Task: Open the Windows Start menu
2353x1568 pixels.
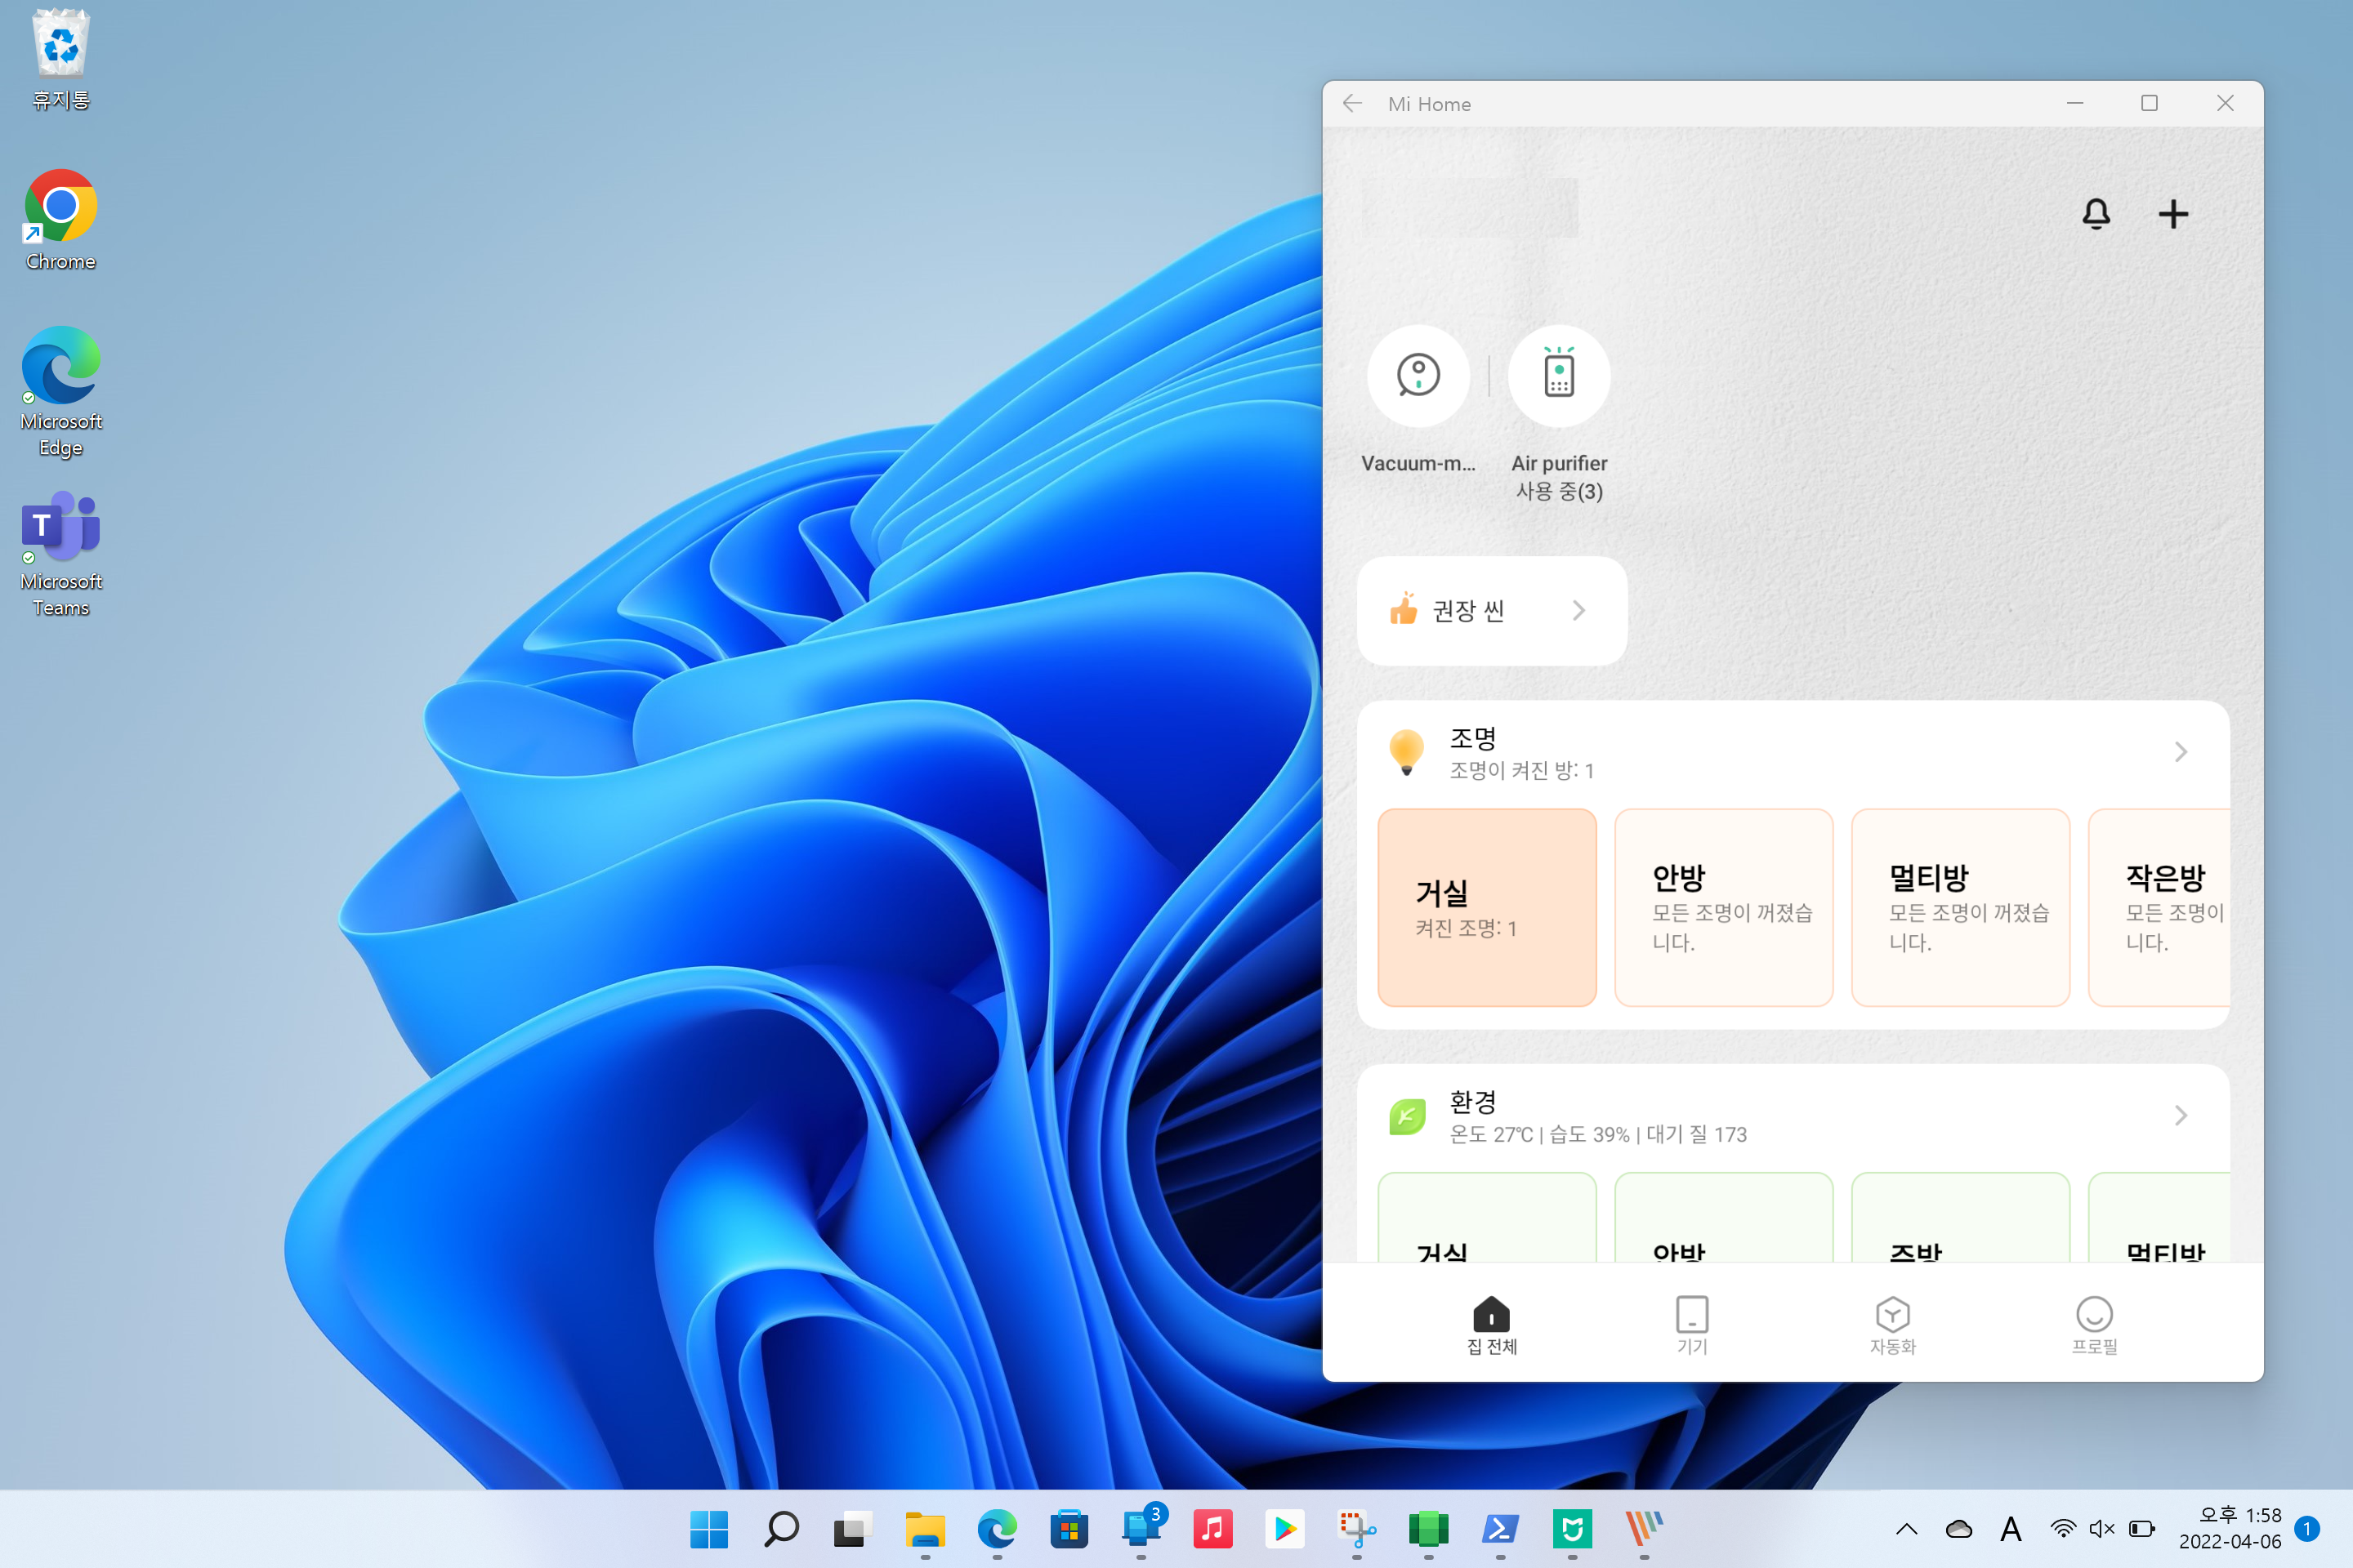Action: tap(708, 1529)
